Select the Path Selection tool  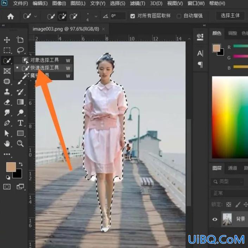pyautogui.click(x=7, y=133)
